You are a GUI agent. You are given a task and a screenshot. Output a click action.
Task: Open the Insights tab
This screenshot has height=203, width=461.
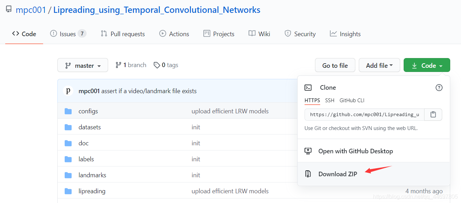[345, 34]
